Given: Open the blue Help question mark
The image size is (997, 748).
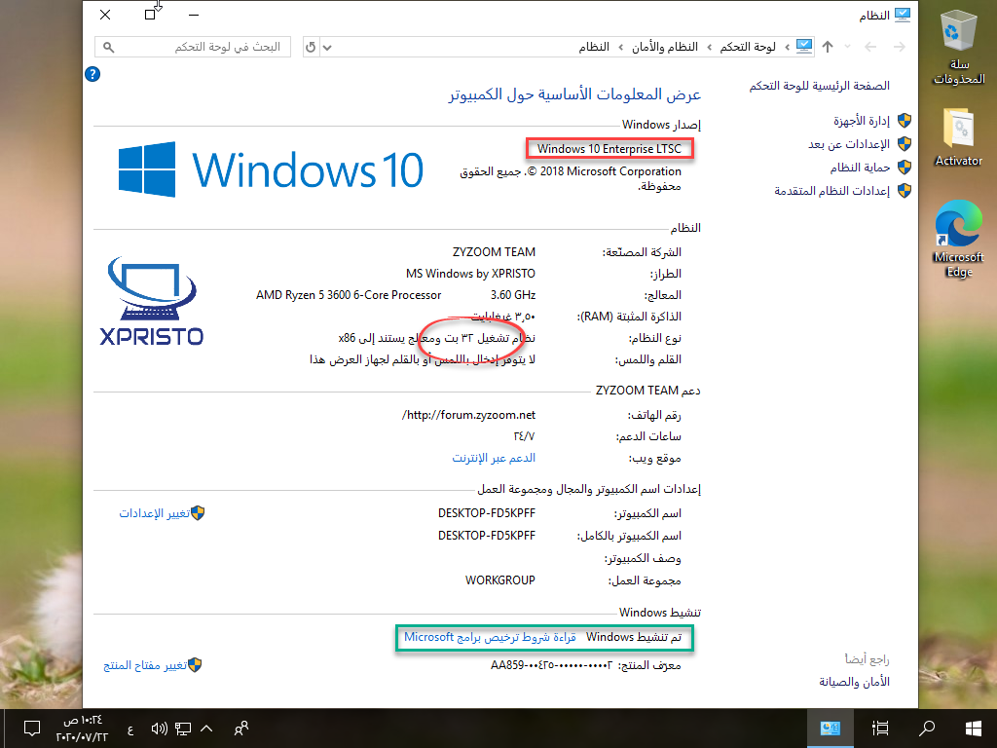Looking at the screenshot, I should coord(92,74).
